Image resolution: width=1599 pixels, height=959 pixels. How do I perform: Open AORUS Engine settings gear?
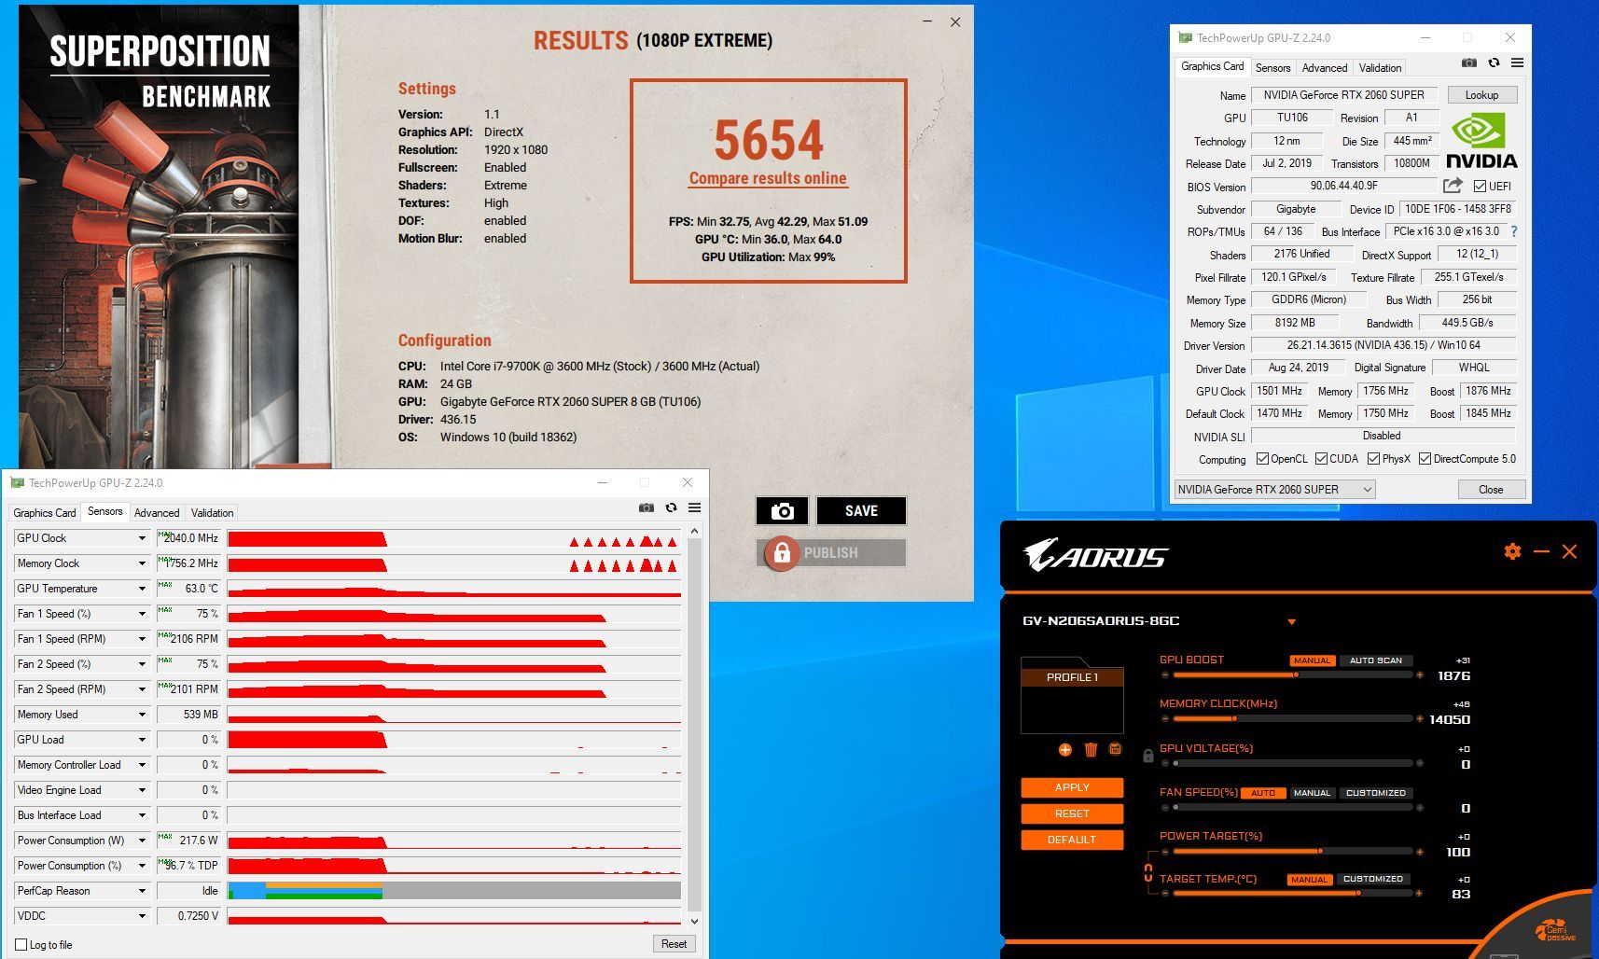click(1512, 551)
